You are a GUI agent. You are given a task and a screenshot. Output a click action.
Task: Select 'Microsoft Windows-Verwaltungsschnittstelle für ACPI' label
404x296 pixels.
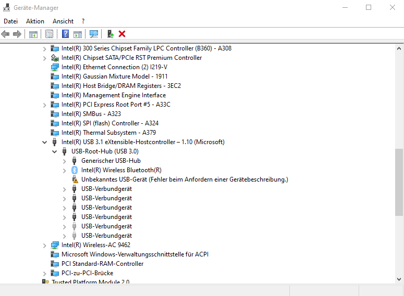134,254
